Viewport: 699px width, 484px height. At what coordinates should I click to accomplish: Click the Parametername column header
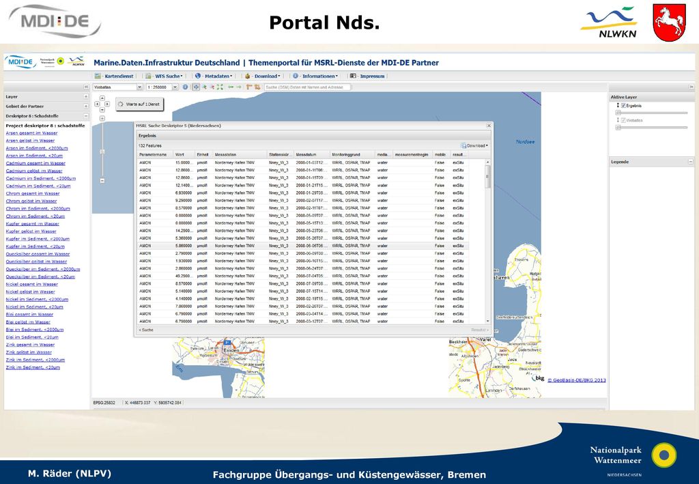pyautogui.click(x=155, y=155)
